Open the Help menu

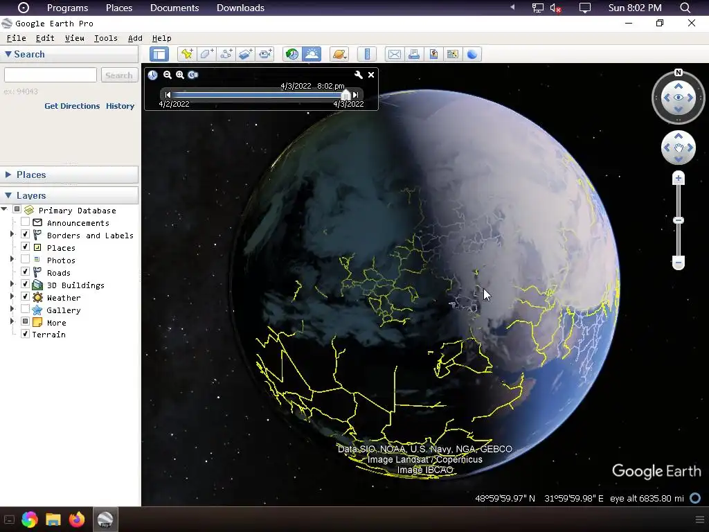162,39
